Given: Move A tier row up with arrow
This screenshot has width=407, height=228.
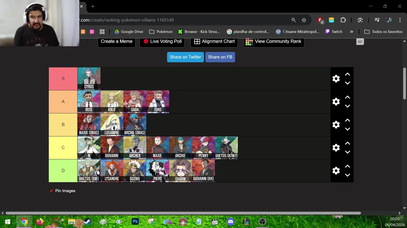Looking at the screenshot, I should [348, 98].
